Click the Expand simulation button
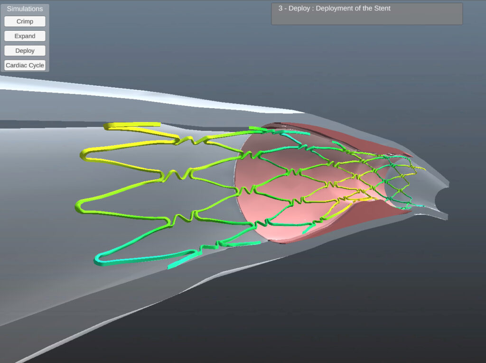This screenshot has height=363, width=486. coord(24,36)
